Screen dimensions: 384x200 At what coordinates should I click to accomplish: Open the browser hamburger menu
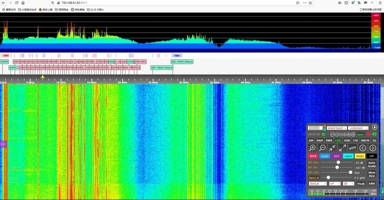click(x=380, y=3)
